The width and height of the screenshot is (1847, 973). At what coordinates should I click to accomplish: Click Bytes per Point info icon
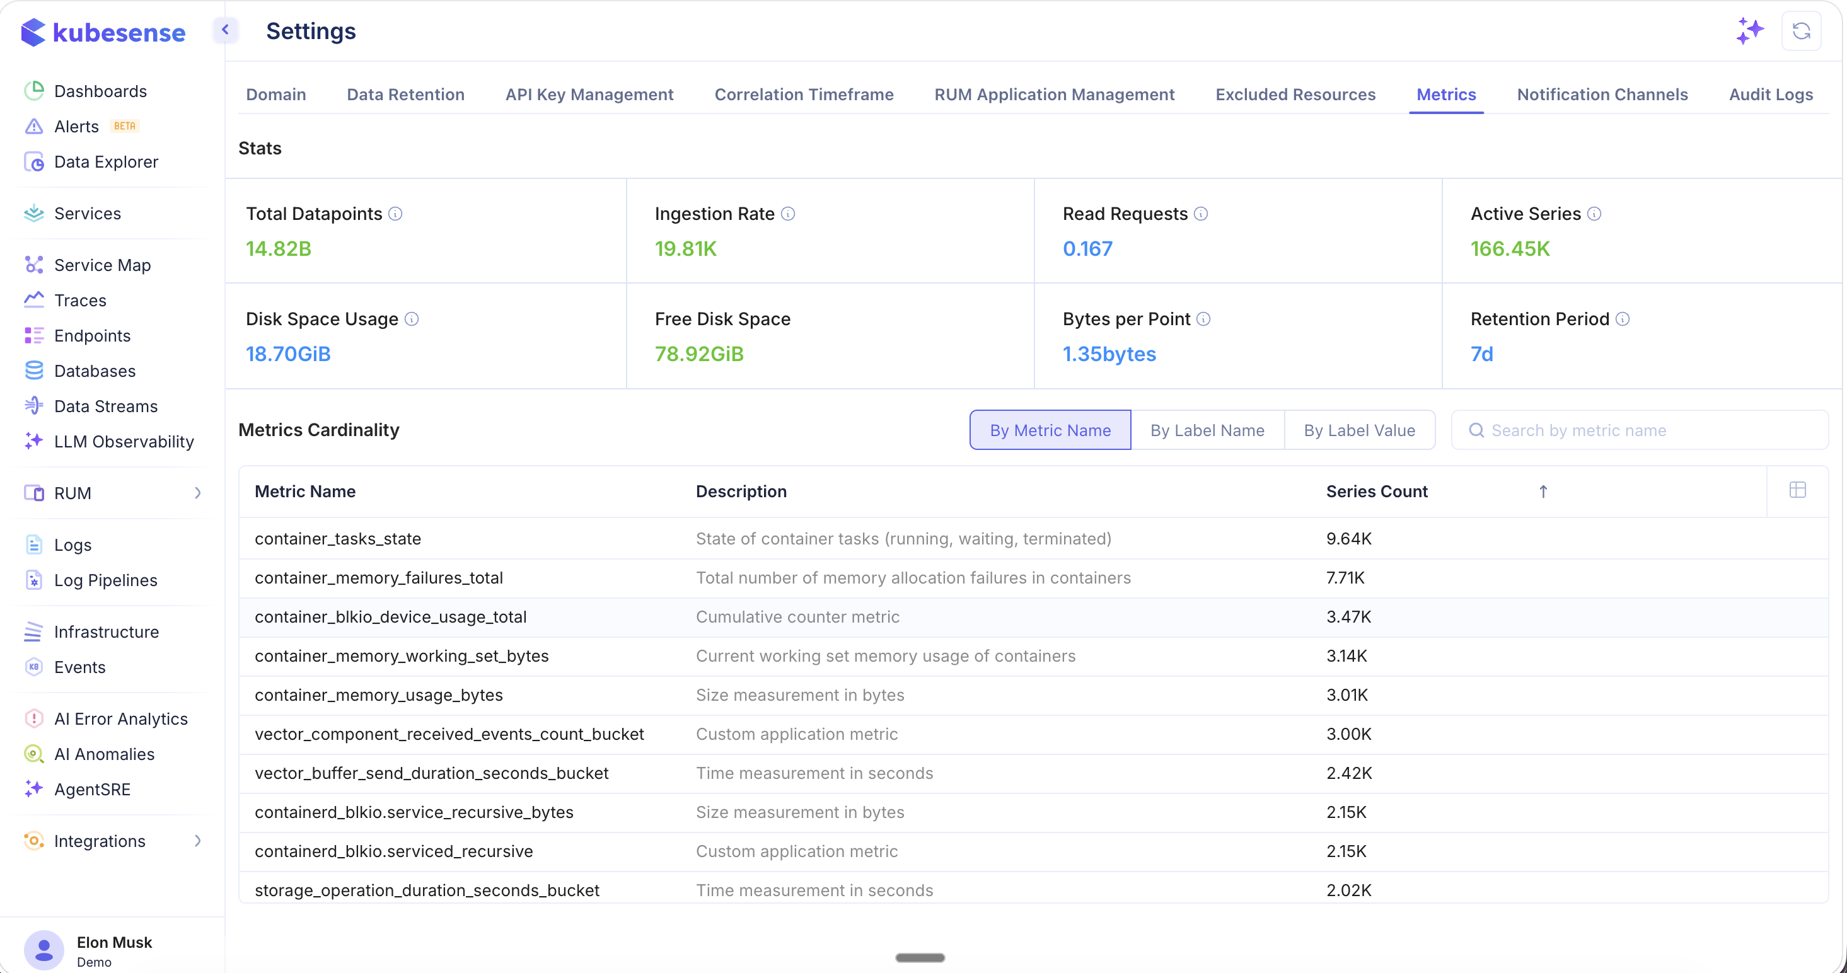pyautogui.click(x=1204, y=318)
